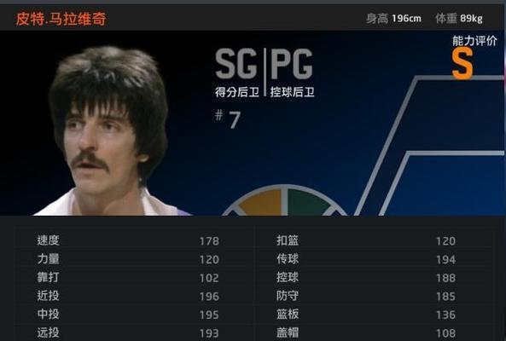This screenshot has height=341, width=506.
Task: Click the 体重 89kg weight label
Action: [x=459, y=19]
